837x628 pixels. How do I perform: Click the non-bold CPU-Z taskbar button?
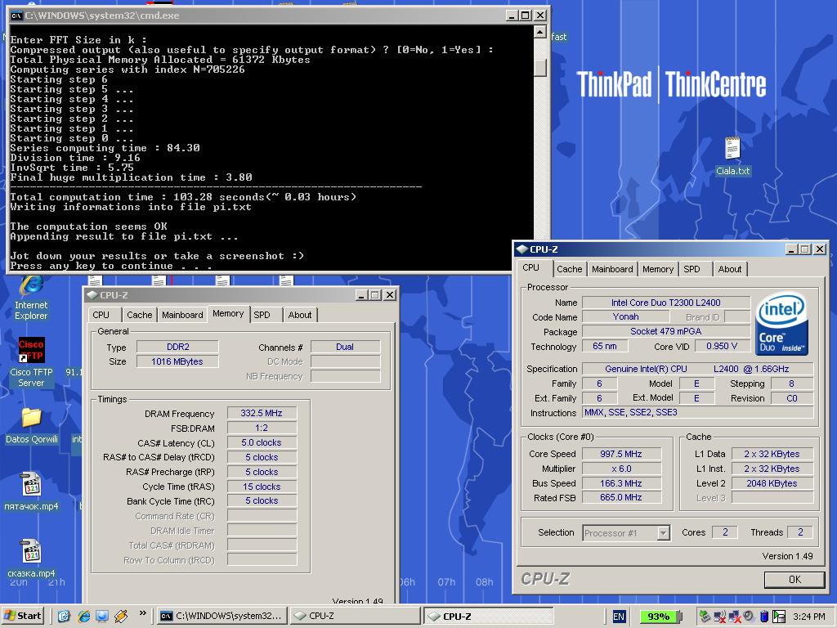coord(355,616)
